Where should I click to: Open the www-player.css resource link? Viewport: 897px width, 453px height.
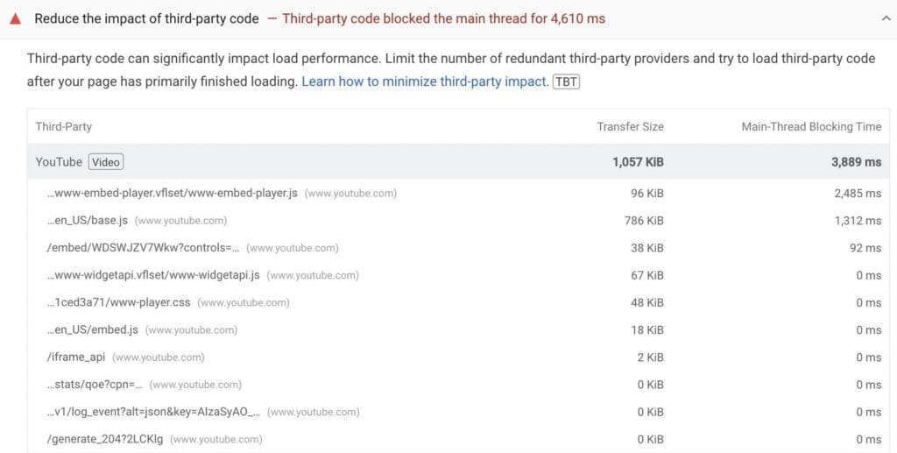click(119, 302)
